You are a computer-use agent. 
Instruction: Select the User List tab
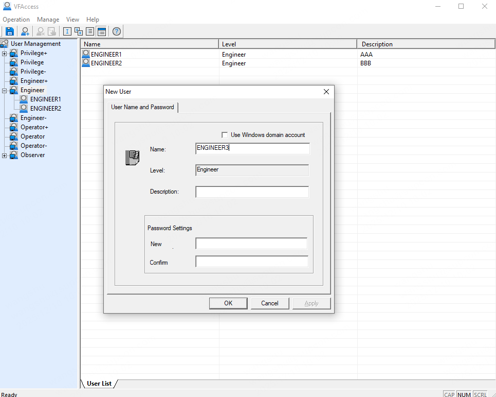(x=100, y=383)
